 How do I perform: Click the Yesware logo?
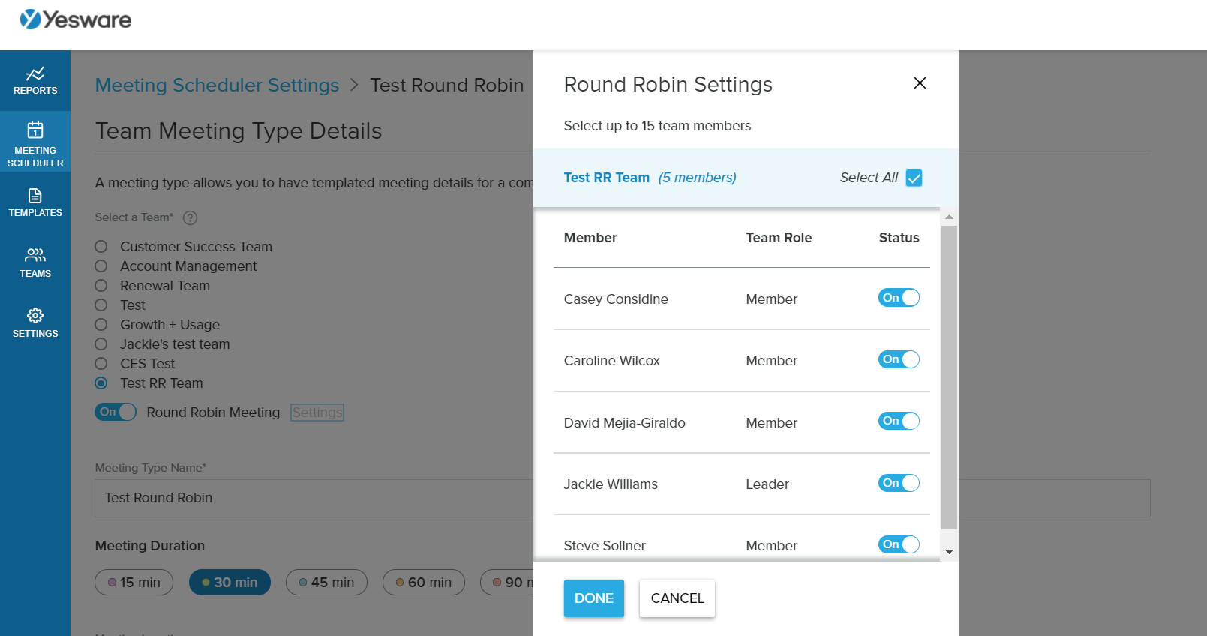click(76, 19)
